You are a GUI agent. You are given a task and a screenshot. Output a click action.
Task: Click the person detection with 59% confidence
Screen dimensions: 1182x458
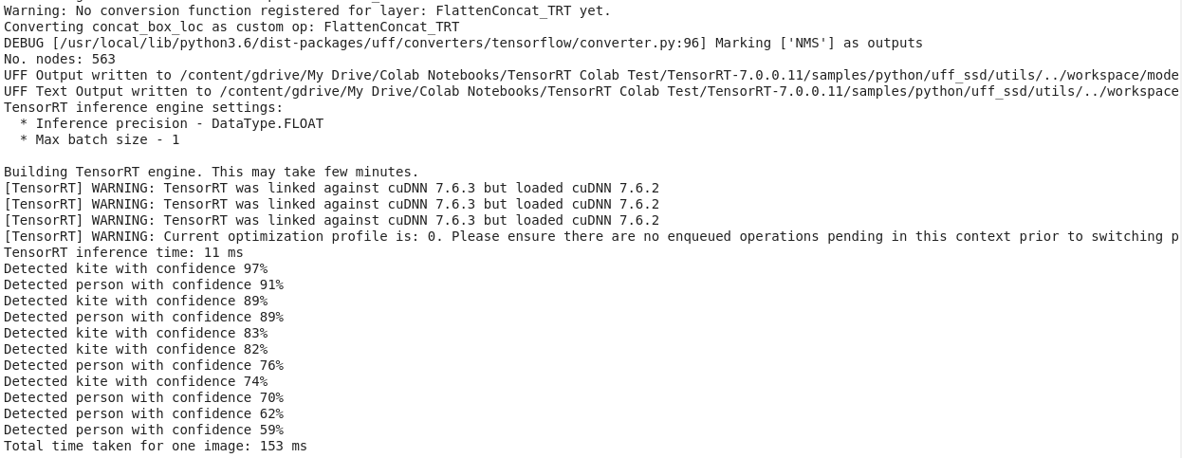tap(143, 430)
